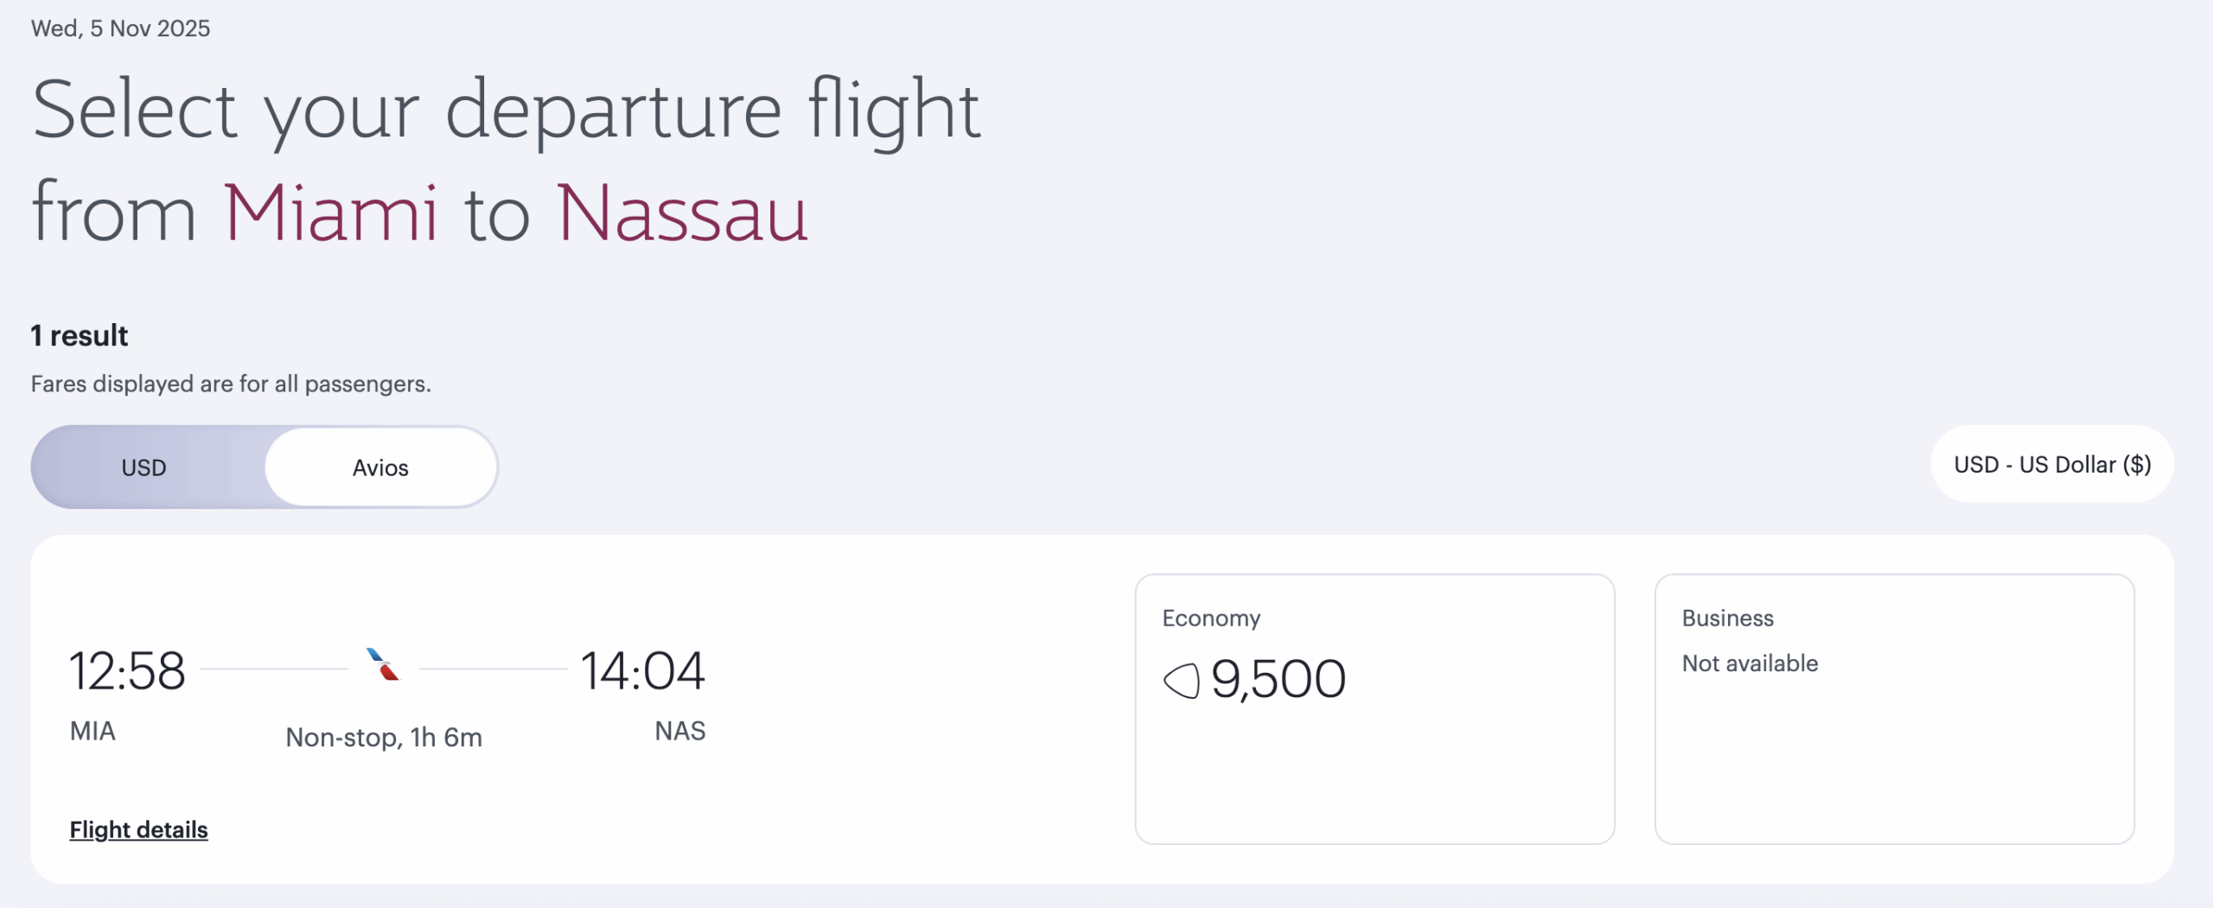Click the 12:58 departure time
This screenshot has width=2213, height=908.
[127, 670]
